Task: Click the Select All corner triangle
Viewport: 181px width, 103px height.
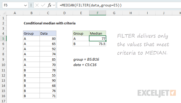Action: click(x=4, y=13)
